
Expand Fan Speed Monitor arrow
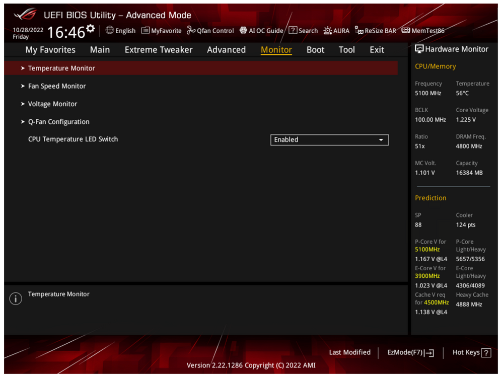pos(23,86)
